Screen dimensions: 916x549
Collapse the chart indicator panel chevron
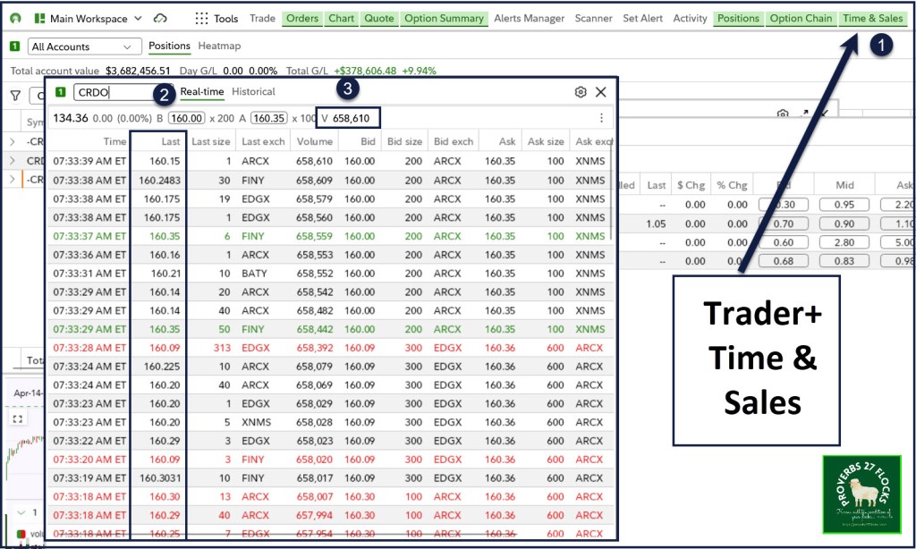[x=21, y=513]
